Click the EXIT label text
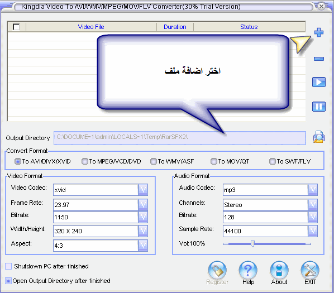The image size is (334, 293). tap(310, 282)
